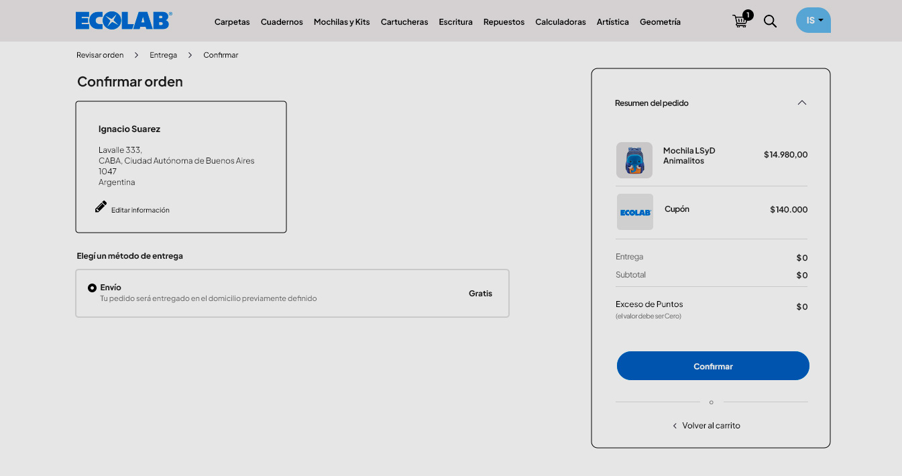
Task: Open the shopping cart icon
Action: click(740, 21)
